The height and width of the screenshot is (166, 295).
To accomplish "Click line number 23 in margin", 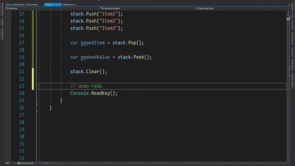I will (x=22, y=86).
